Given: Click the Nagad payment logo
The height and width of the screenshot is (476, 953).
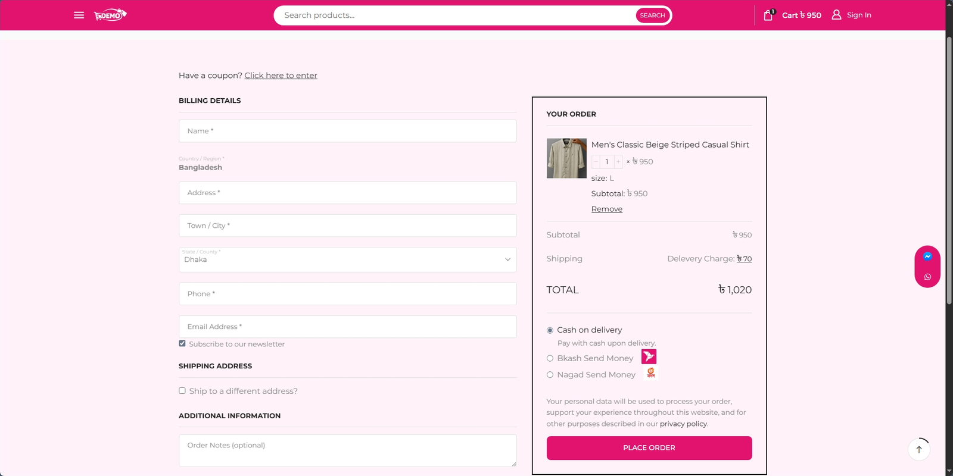Looking at the screenshot, I should 651,373.
